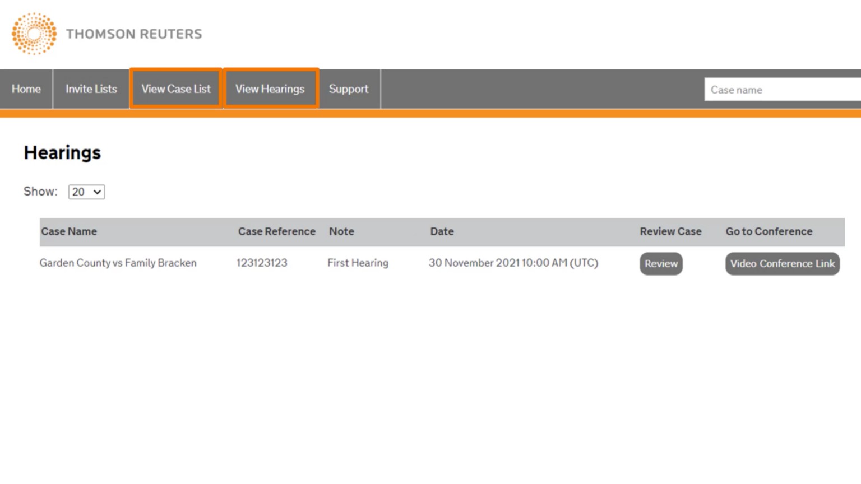Expand the Show selector arrow
The width and height of the screenshot is (861, 484).
pos(96,192)
